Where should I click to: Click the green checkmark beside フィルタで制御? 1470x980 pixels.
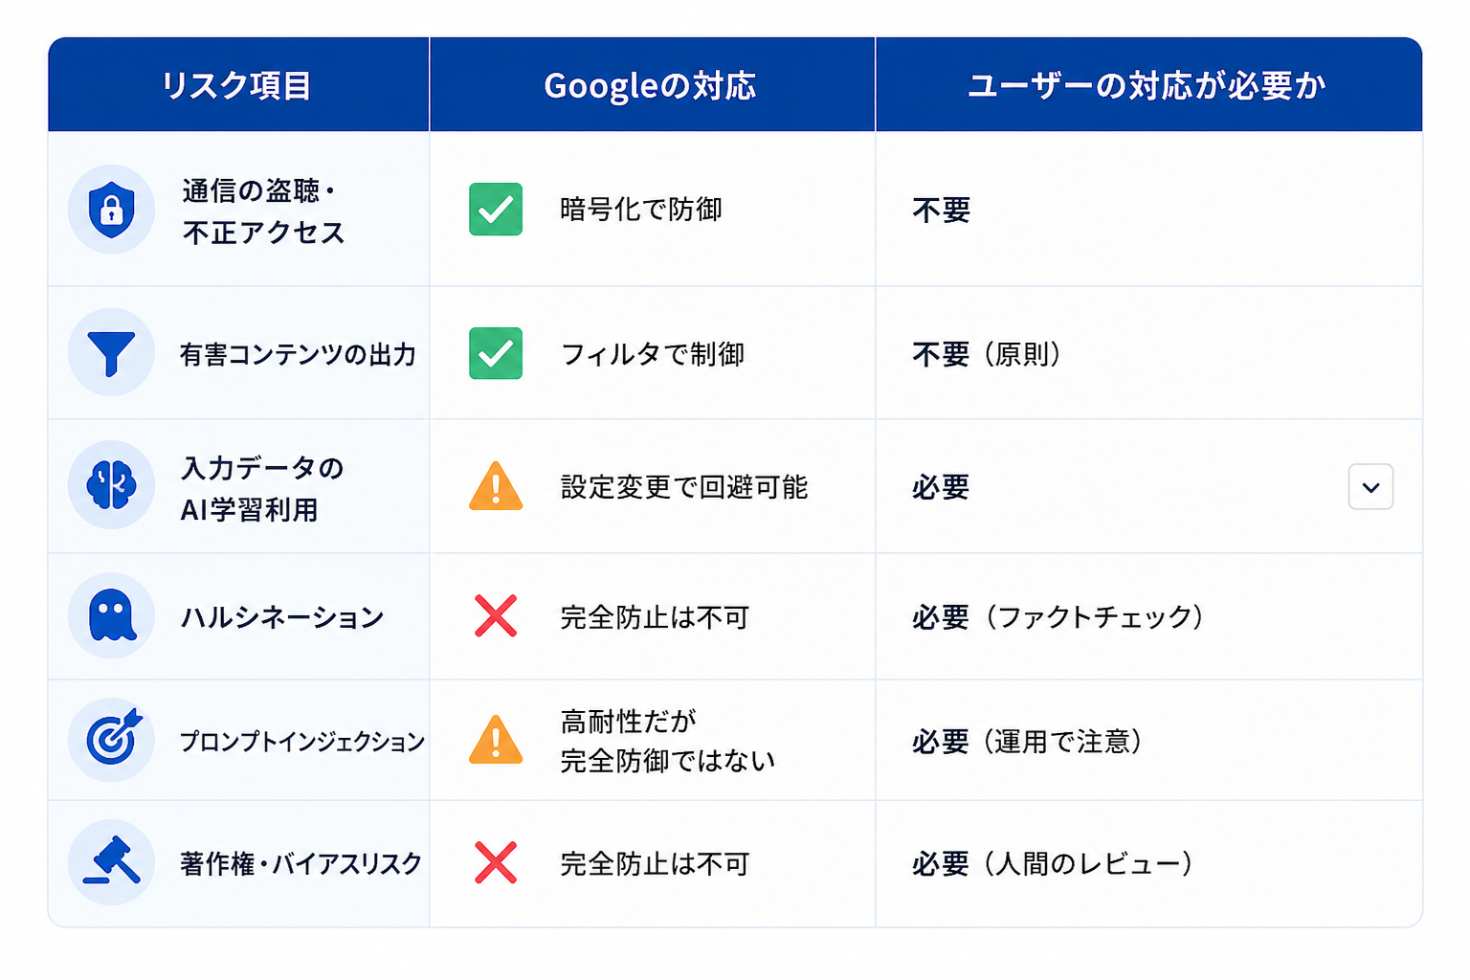pos(496,353)
